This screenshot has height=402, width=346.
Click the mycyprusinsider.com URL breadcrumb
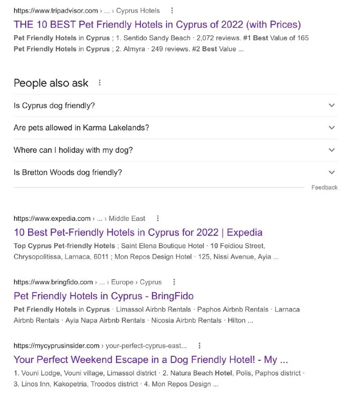[56, 346]
